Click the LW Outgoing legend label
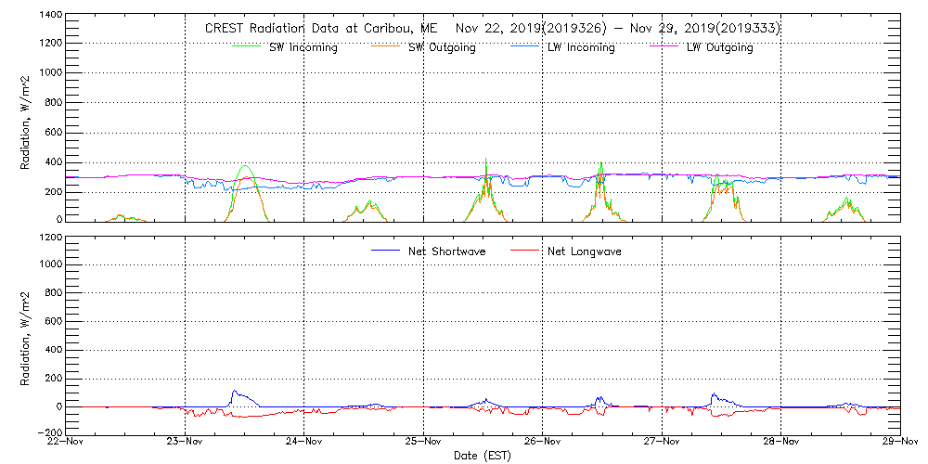 tap(719, 47)
